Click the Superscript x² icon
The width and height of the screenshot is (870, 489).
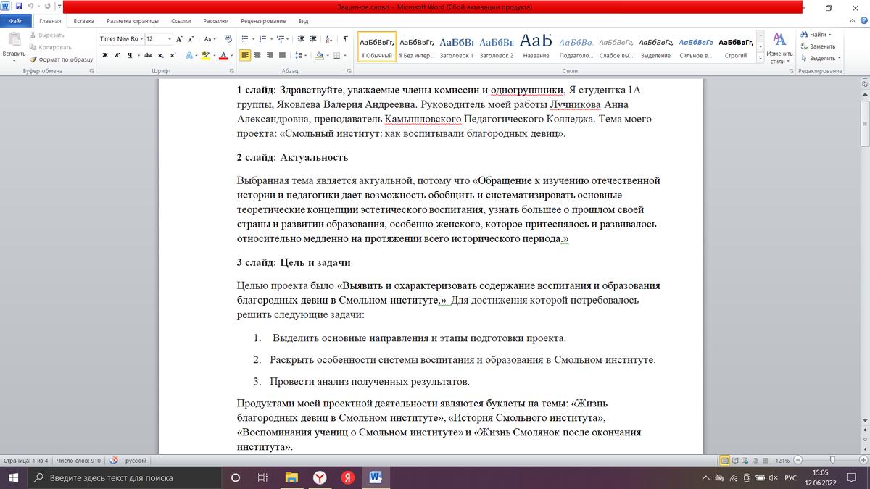[x=173, y=55]
